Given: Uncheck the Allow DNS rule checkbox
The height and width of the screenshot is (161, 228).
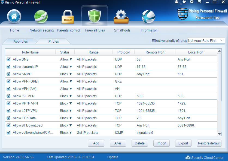Looking at the screenshot, I should click(x=8, y=59).
